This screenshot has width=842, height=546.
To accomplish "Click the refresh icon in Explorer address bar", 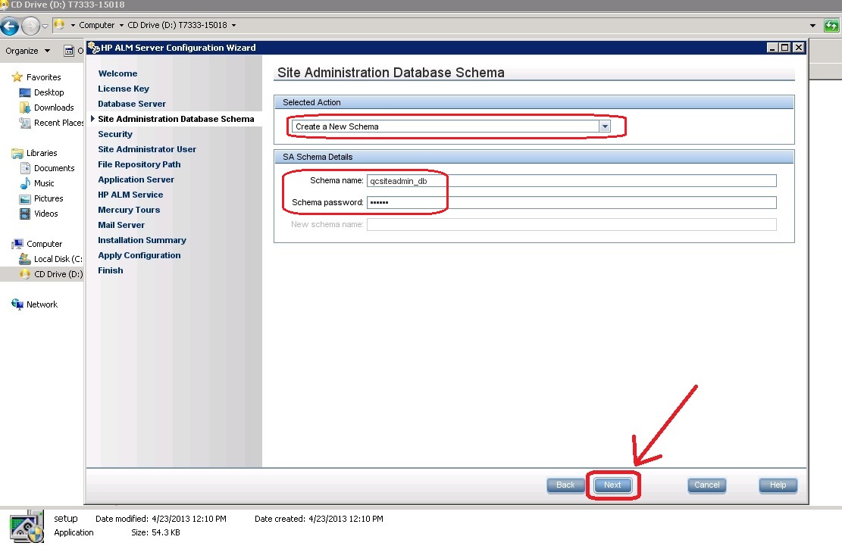I will point(831,25).
